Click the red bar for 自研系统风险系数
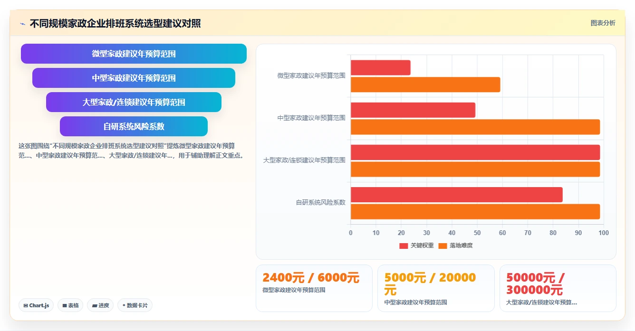635x331 pixels. click(x=457, y=195)
